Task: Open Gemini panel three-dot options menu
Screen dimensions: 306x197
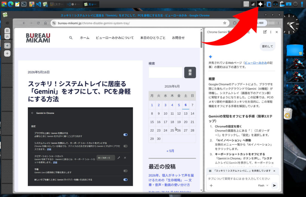Action: (x=271, y=32)
